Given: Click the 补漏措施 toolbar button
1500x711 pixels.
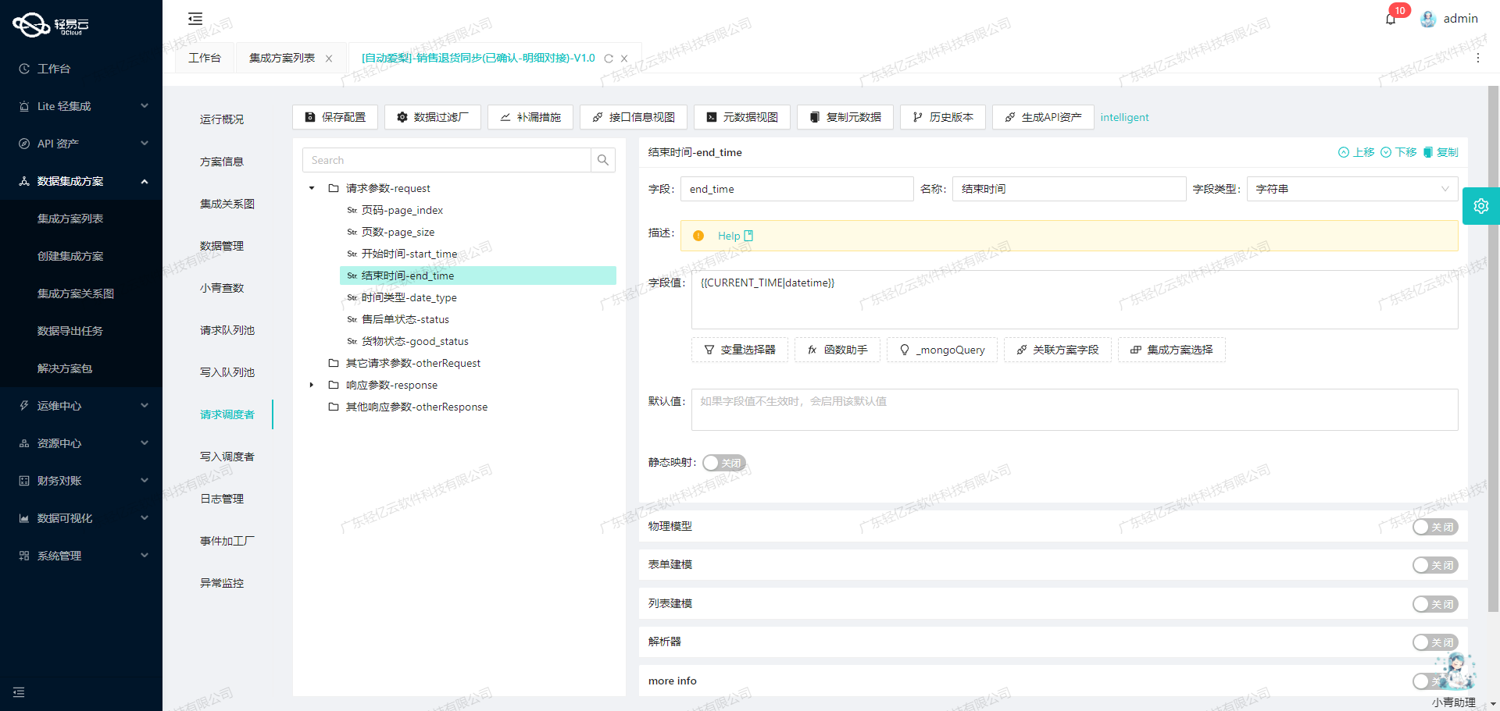Looking at the screenshot, I should click(530, 117).
